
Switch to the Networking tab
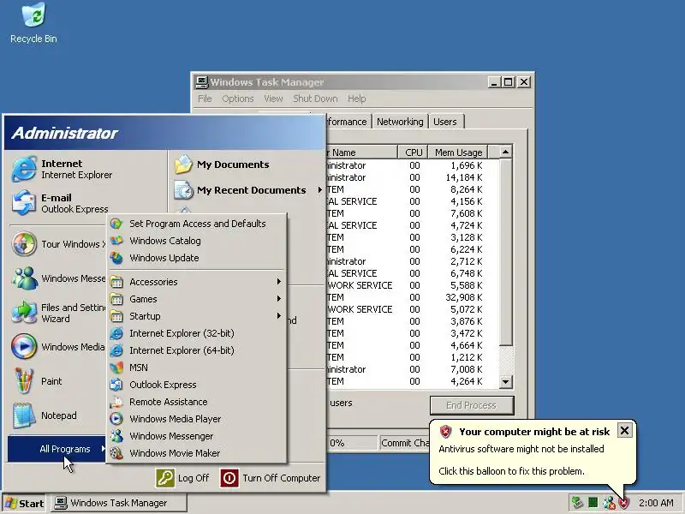point(400,122)
